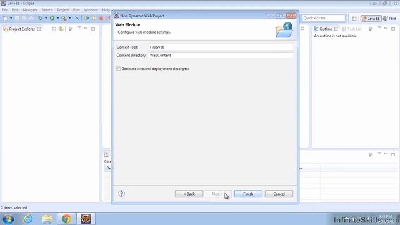Click the New wizard toolbar icon
This screenshot has height=225, width=400.
tap(6, 18)
